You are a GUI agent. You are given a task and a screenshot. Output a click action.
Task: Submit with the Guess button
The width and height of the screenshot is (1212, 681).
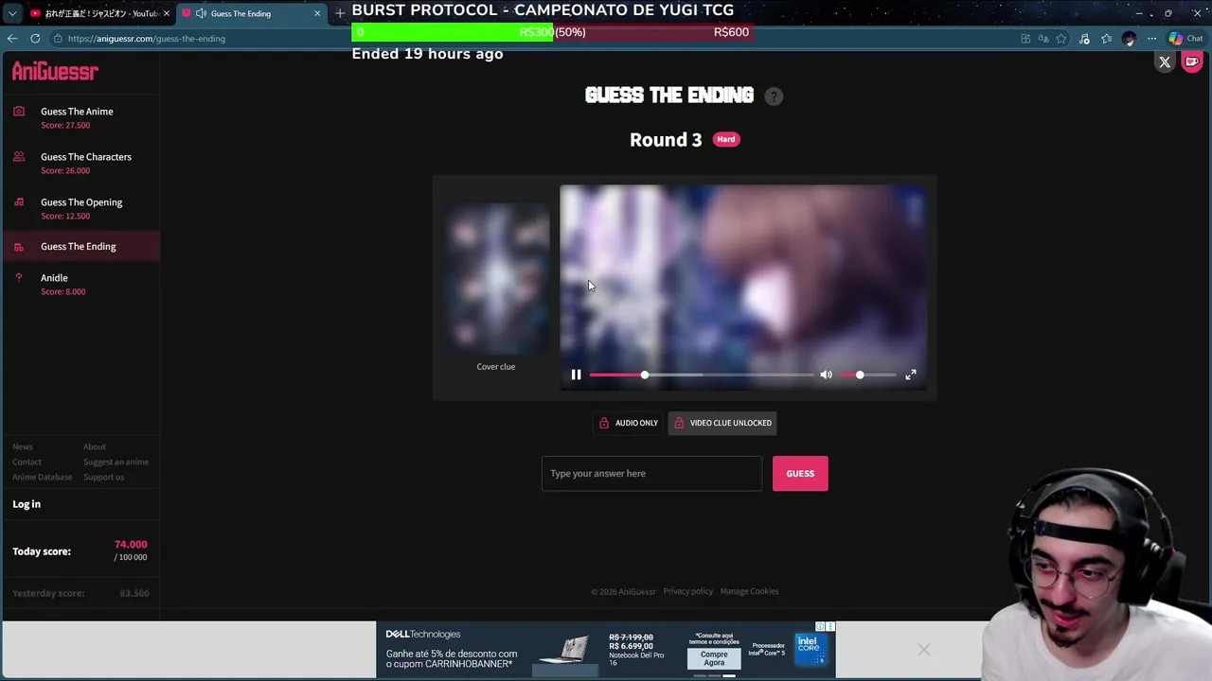point(800,474)
